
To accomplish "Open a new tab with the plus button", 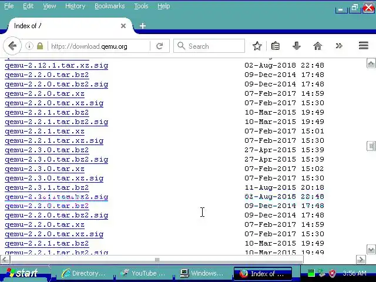I will [x=143, y=26].
